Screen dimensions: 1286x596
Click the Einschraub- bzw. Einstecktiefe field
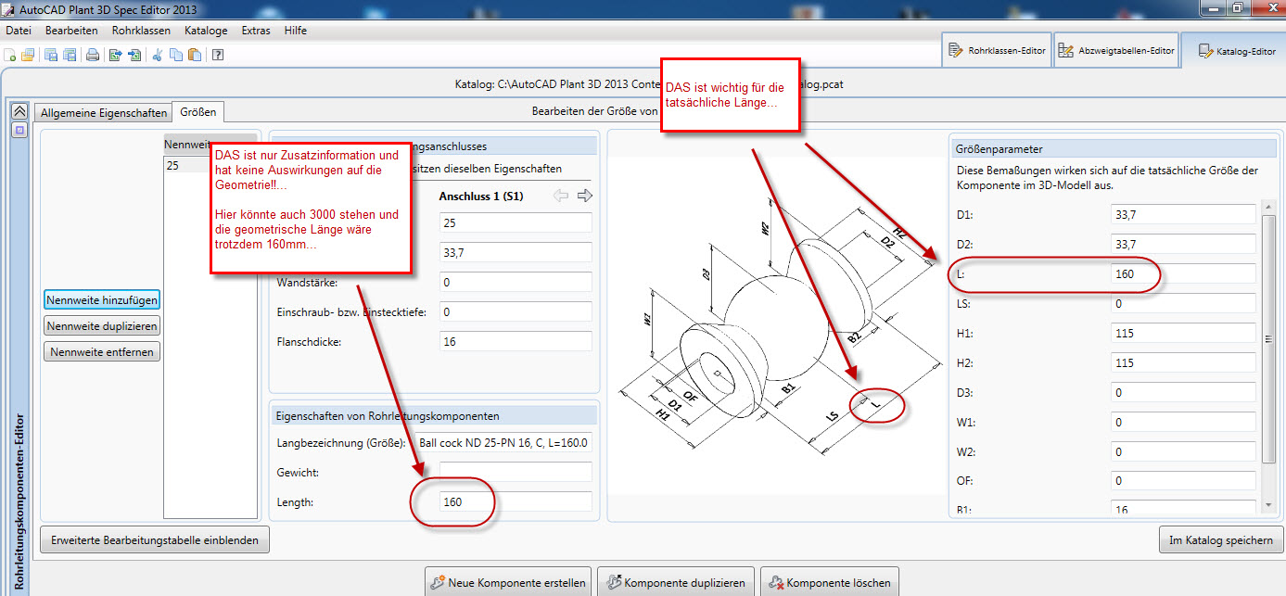click(516, 312)
